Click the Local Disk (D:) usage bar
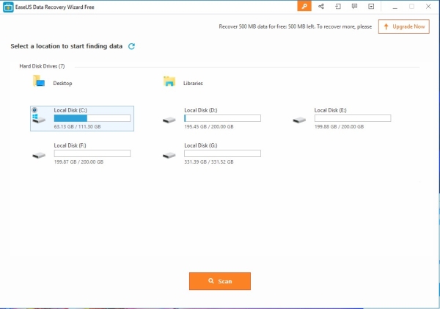Viewport: 440px width, 309px height. click(x=222, y=118)
